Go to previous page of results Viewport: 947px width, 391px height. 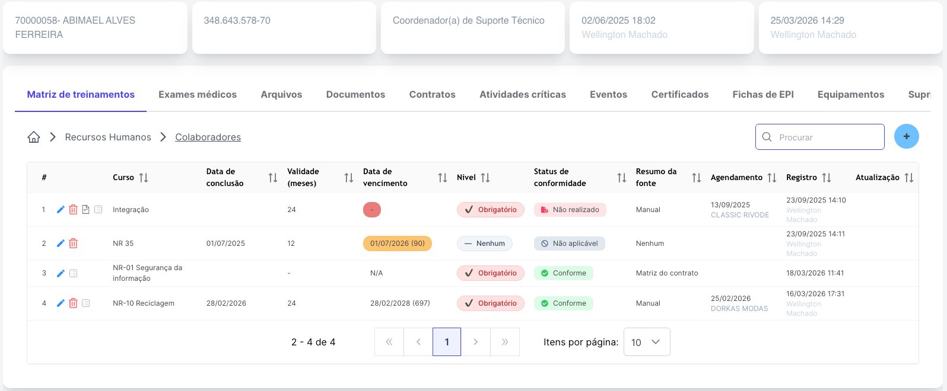tap(418, 342)
